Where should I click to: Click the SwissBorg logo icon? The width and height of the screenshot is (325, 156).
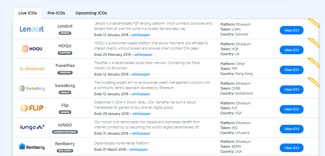point(32,88)
